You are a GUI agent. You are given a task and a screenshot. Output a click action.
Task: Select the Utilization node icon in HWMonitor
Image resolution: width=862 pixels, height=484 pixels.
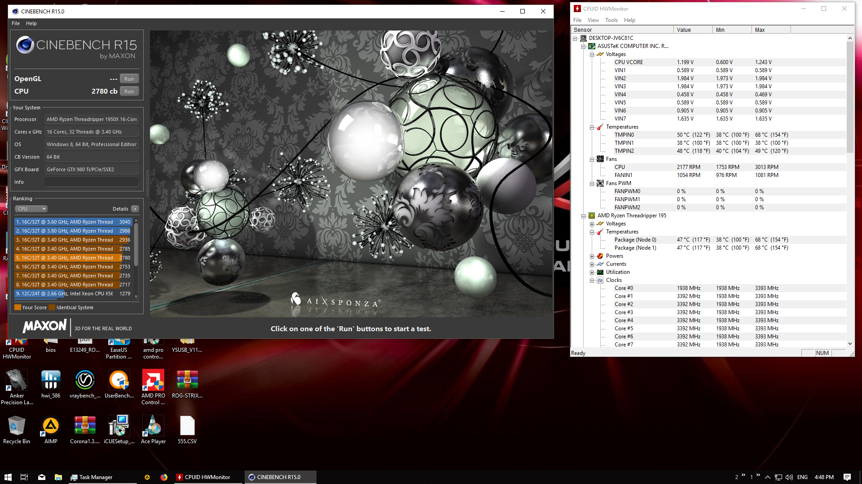[x=600, y=272]
